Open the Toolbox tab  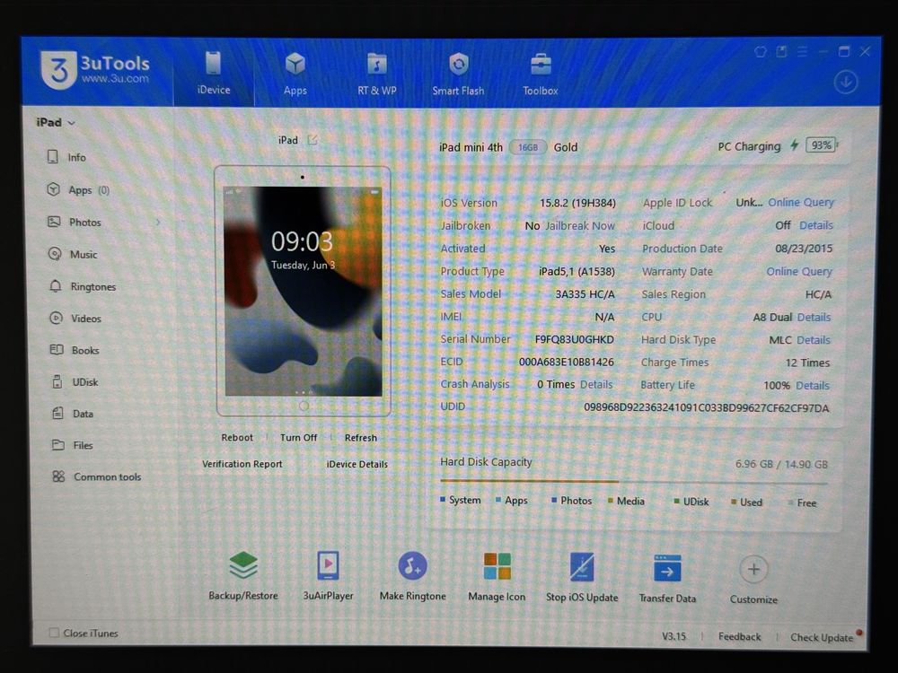coord(540,74)
